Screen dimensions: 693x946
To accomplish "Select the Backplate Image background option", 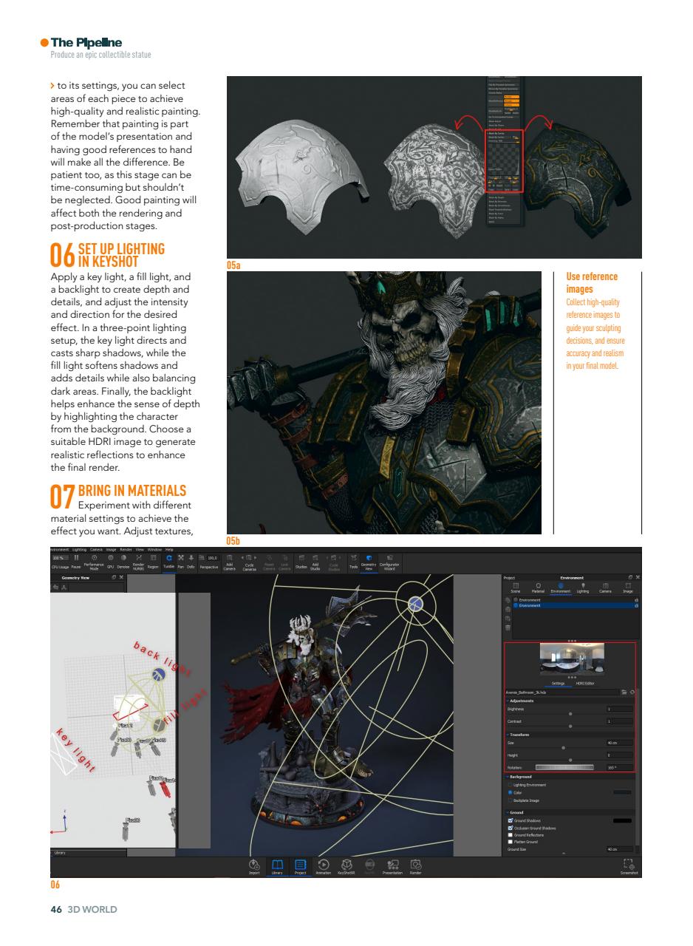I will 511,800.
